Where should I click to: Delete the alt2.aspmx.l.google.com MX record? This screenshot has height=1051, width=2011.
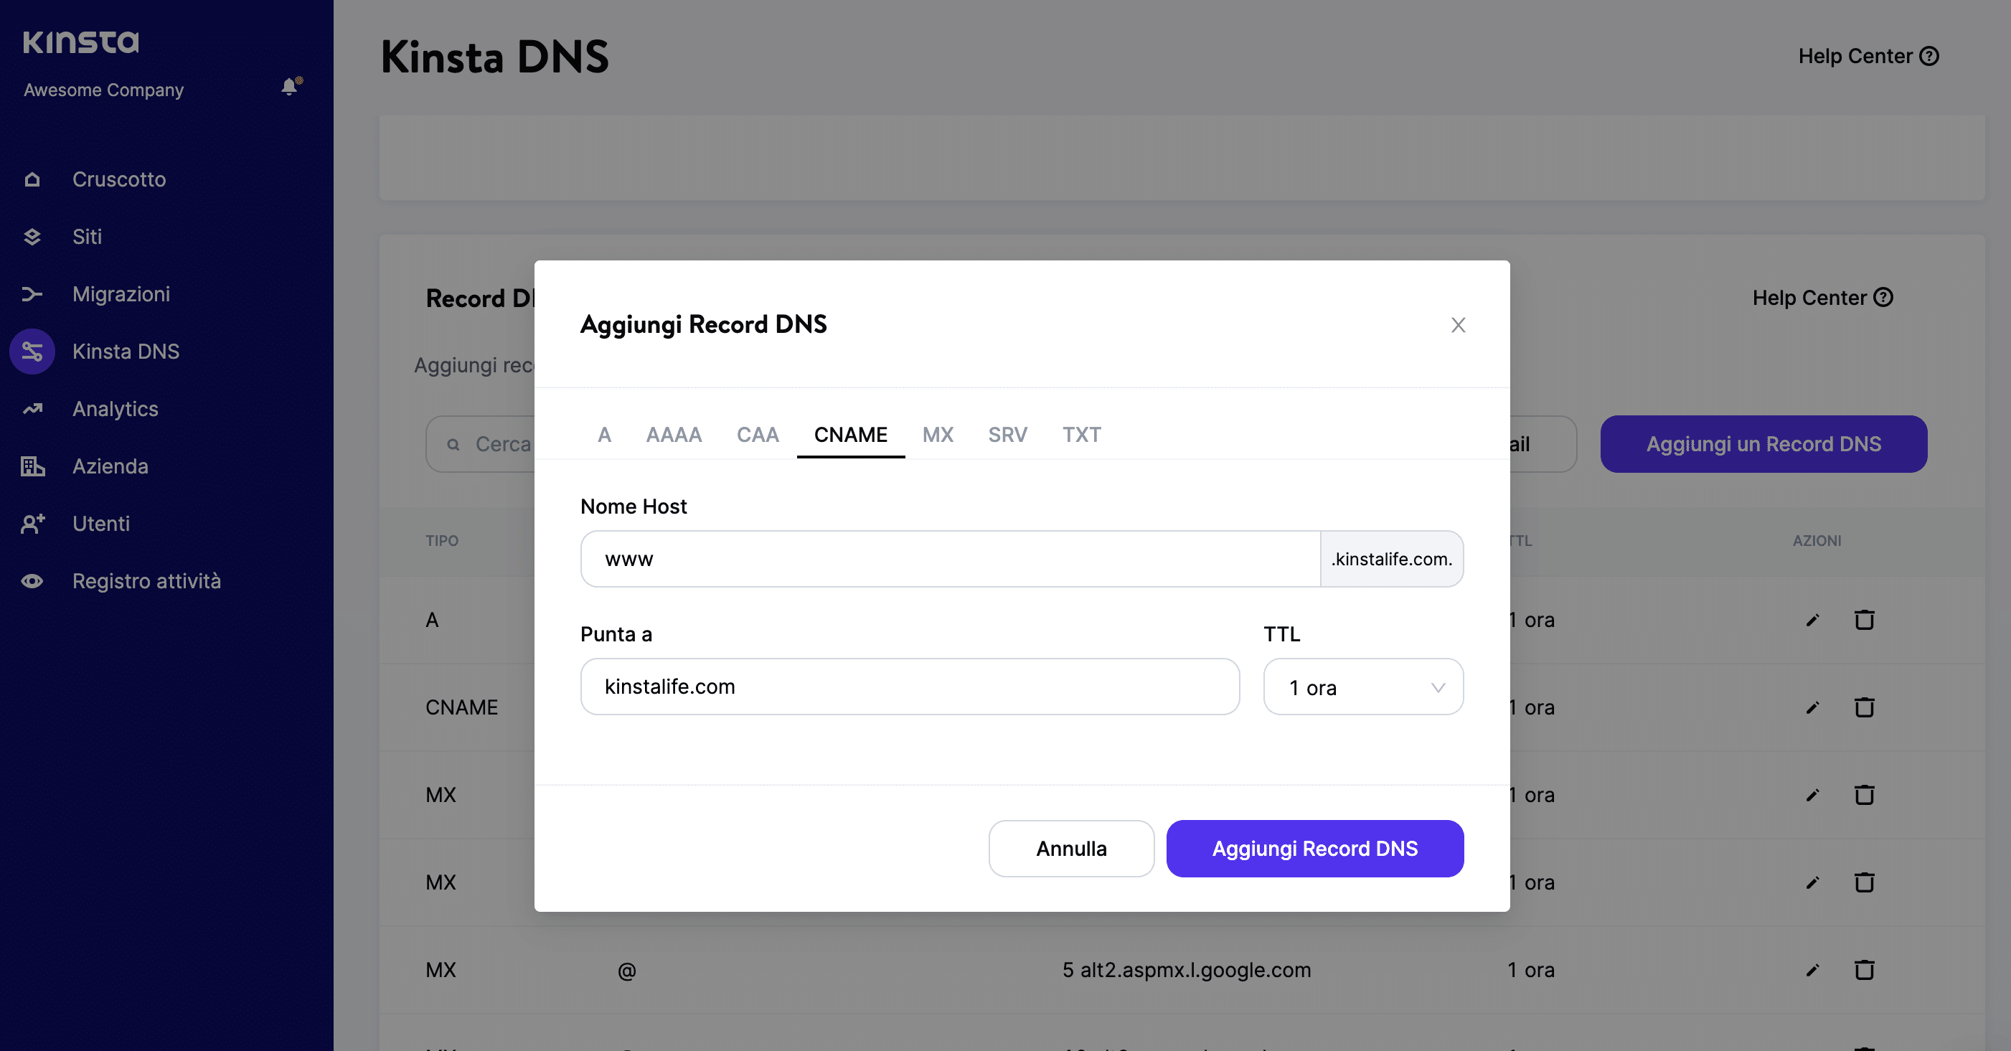(1864, 970)
